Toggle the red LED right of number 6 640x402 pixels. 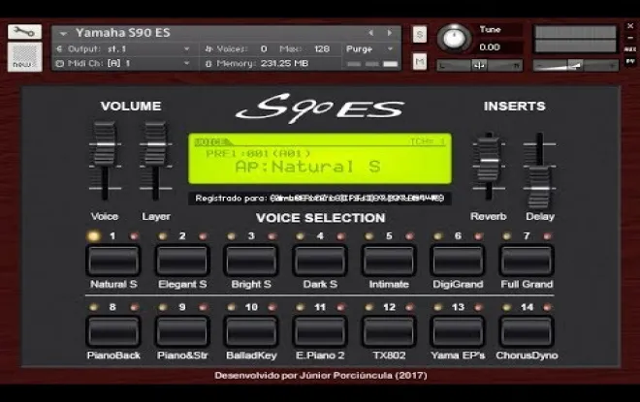click(x=478, y=236)
